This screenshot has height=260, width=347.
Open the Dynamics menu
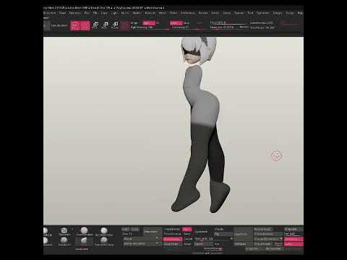tap(75, 13)
